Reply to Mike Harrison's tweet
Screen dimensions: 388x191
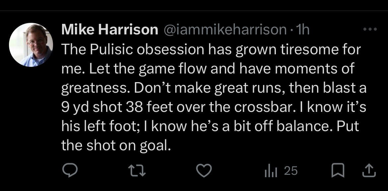click(70, 171)
